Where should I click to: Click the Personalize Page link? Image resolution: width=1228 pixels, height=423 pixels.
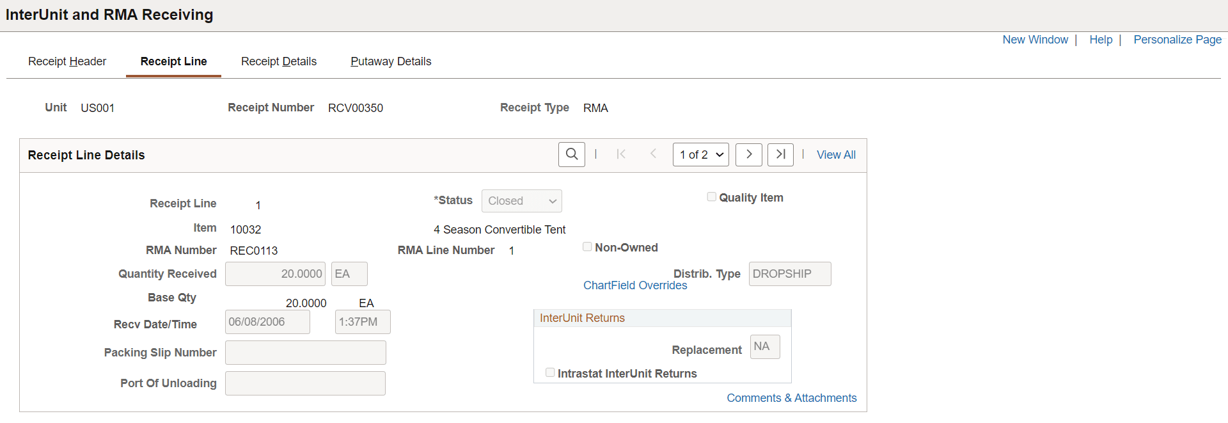(x=1177, y=40)
